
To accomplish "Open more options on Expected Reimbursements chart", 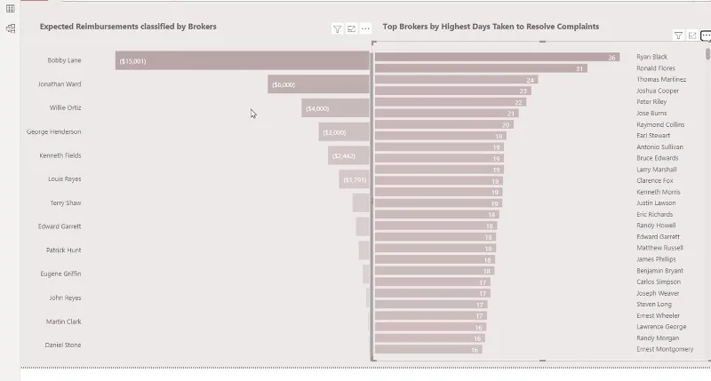I will click(365, 29).
